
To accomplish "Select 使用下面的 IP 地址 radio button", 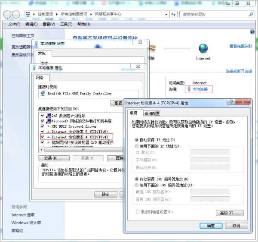I will pos(136,146).
